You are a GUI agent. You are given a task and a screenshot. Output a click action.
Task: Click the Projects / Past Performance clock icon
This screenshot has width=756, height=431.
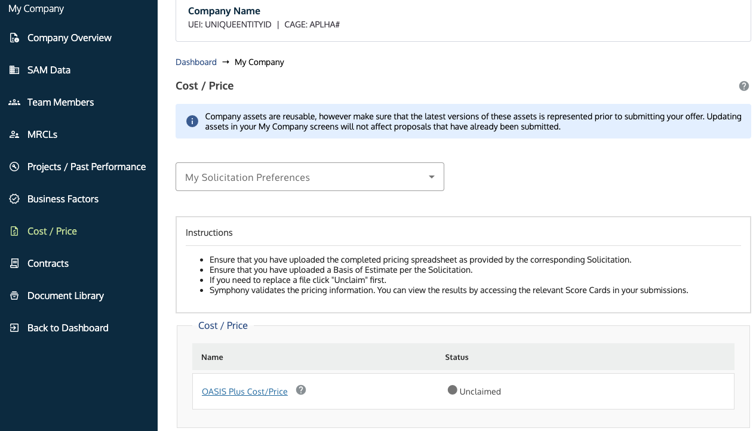coord(14,167)
